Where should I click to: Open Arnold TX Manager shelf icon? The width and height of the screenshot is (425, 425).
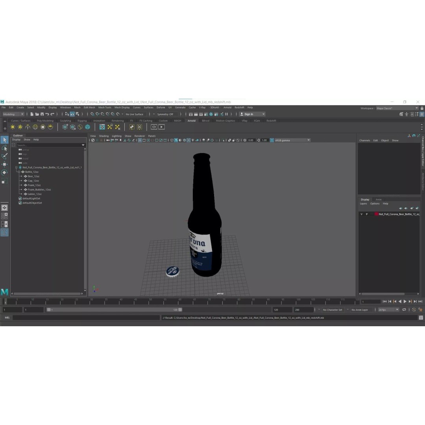pyautogui.click(x=102, y=127)
